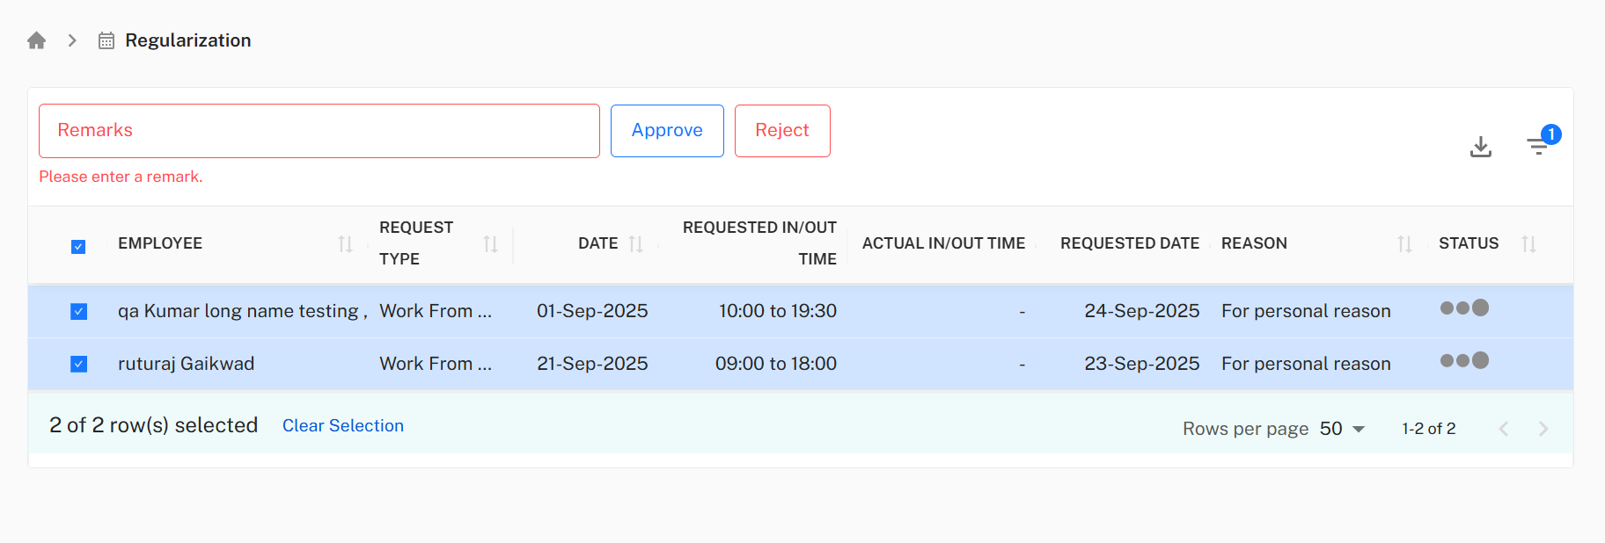
Task: Download the regularization list
Action: tap(1481, 147)
